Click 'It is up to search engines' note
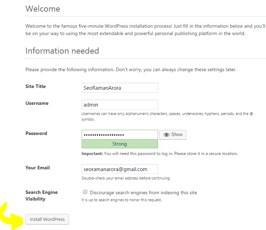This screenshot has width=266, height=230. (x=121, y=200)
